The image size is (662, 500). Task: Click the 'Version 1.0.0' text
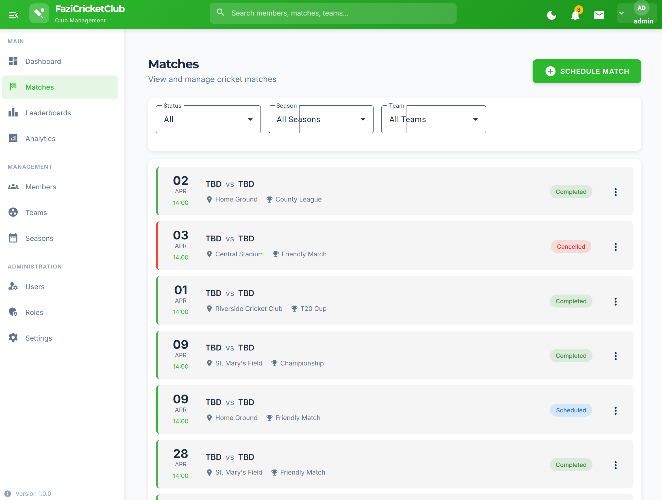click(x=33, y=494)
